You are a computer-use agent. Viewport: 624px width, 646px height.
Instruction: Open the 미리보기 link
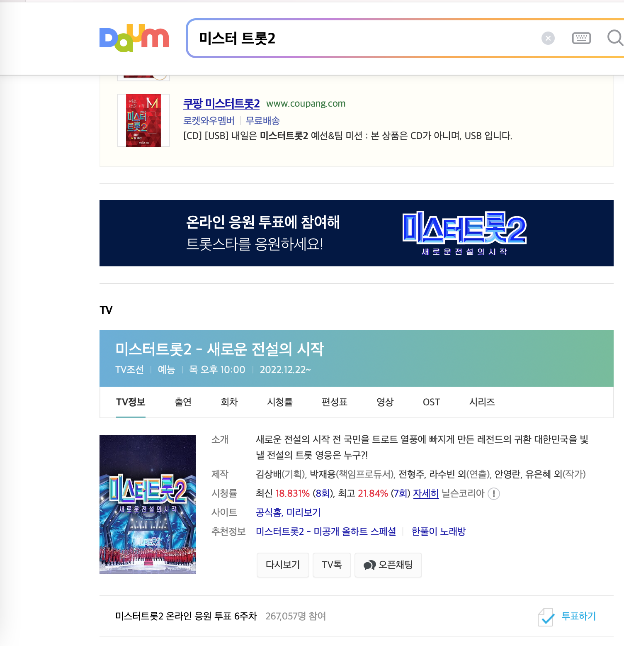(304, 512)
